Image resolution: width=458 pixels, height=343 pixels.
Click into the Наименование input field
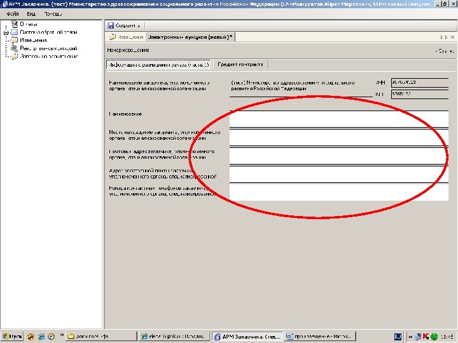339,119
